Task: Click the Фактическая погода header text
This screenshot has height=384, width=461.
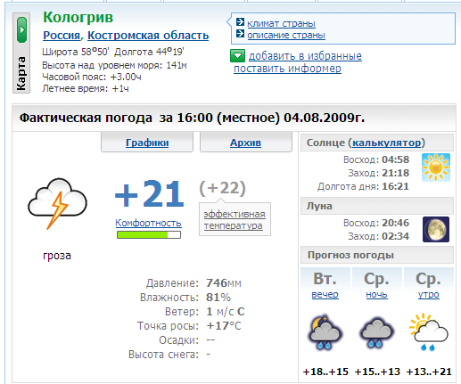Action: point(192,118)
